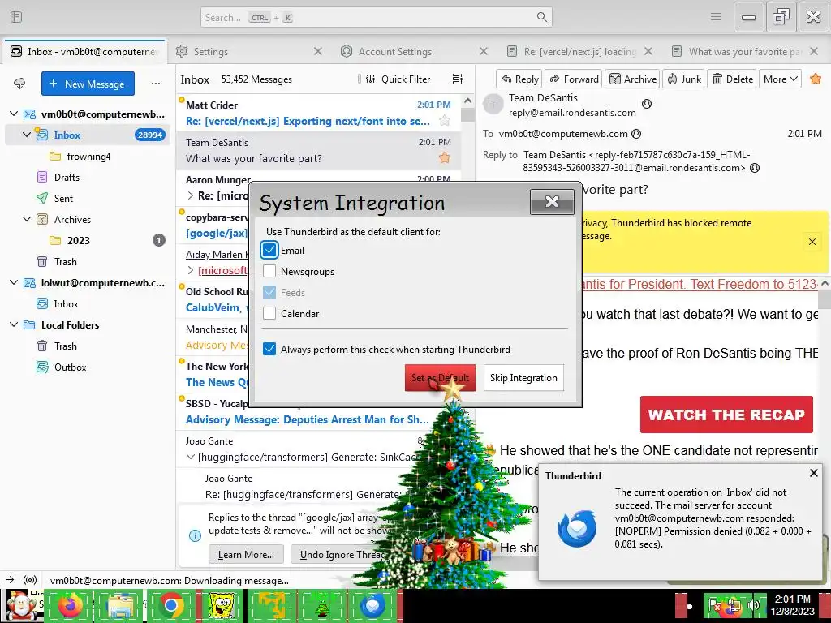Screen dimensions: 831x623
Task: Click the star in message header toolbar
Action: (x=816, y=79)
